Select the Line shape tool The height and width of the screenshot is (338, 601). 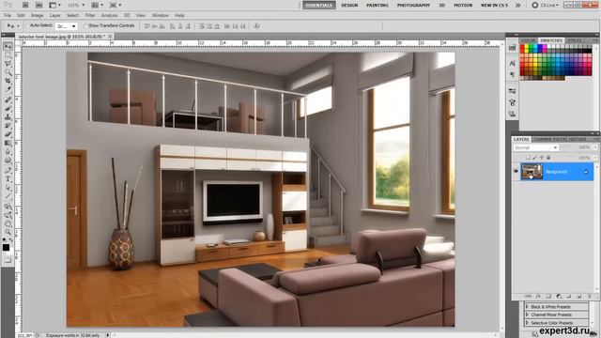point(8,196)
